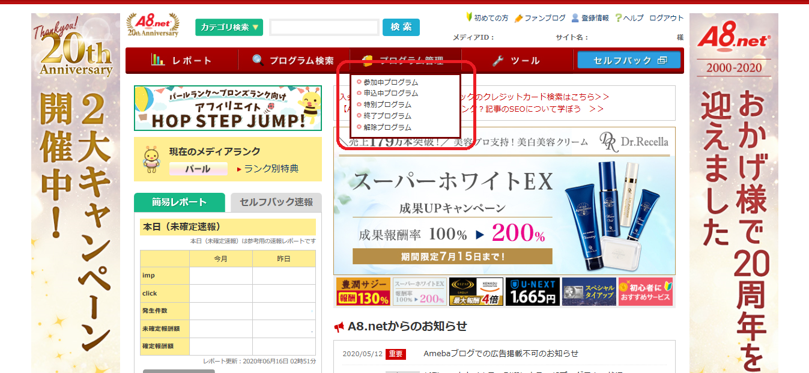Click the 最大報酬4倍 banner thumbnail
The height and width of the screenshot is (373, 809).
pyautogui.click(x=476, y=292)
